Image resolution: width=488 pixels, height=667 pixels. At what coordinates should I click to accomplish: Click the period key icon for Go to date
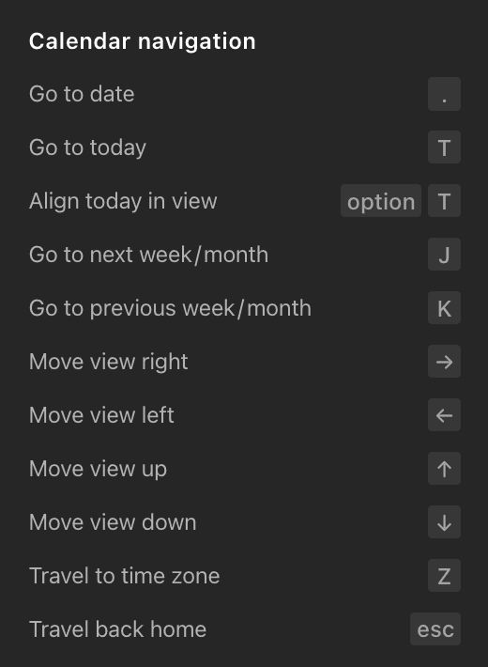[x=444, y=94]
